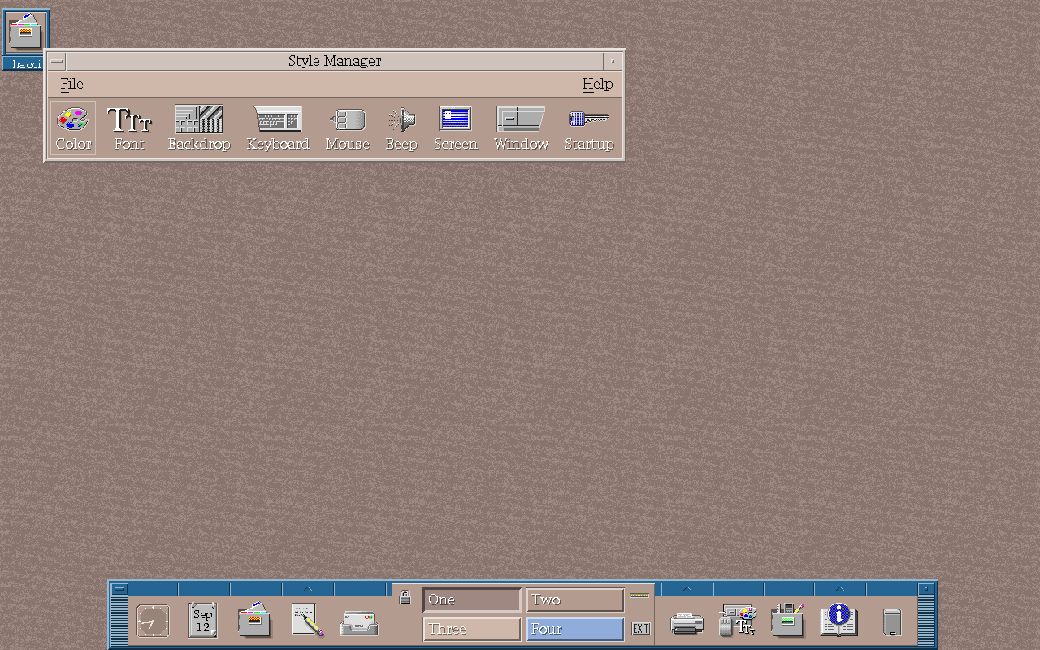Screen dimensions: 1040x650
Task: Open the Window behavior settings
Action: [521, 128]
